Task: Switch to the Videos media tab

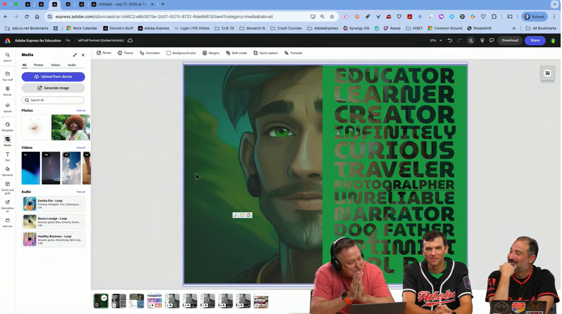Action: pyautogui.click(x=55, y=65)
